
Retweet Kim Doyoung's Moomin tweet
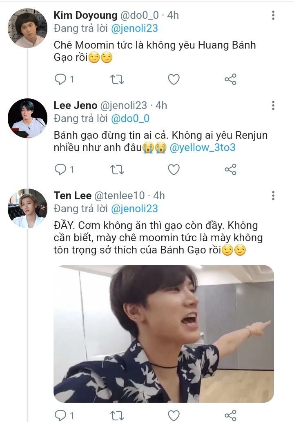click(x=118, y=79)
